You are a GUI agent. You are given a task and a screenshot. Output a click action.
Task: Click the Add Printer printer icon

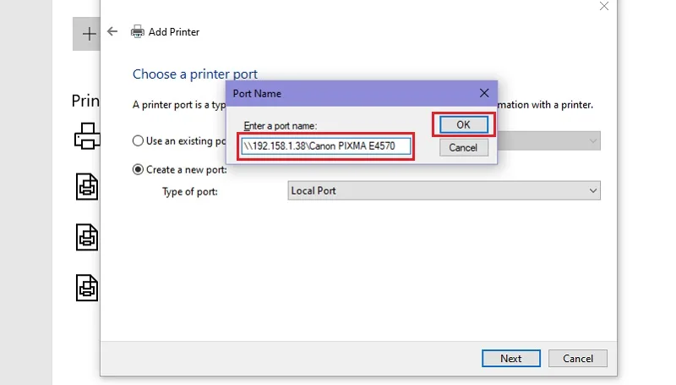click(138, 31)
